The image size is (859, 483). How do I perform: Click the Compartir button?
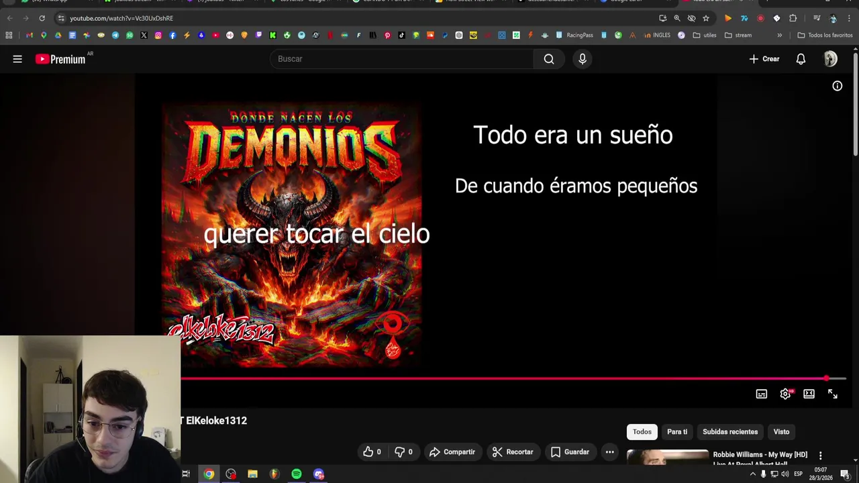(x=452, y=452)
